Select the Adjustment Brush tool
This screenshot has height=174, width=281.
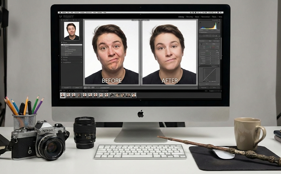coord(218,36)
